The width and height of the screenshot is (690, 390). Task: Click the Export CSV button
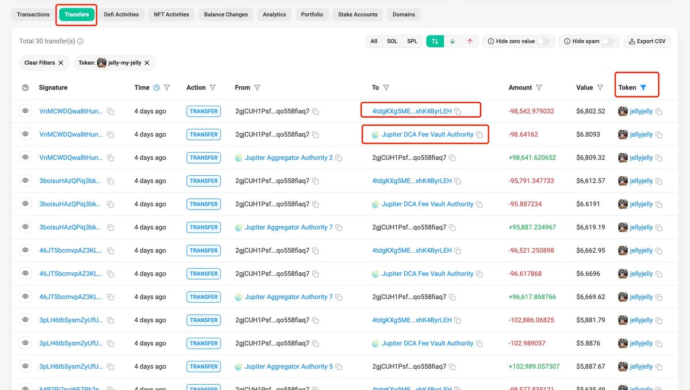(x=647, y=41)
